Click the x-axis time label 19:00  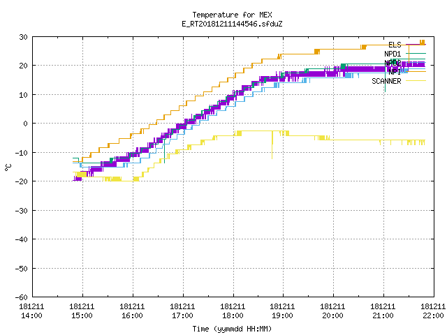click(x=283, y=316)
